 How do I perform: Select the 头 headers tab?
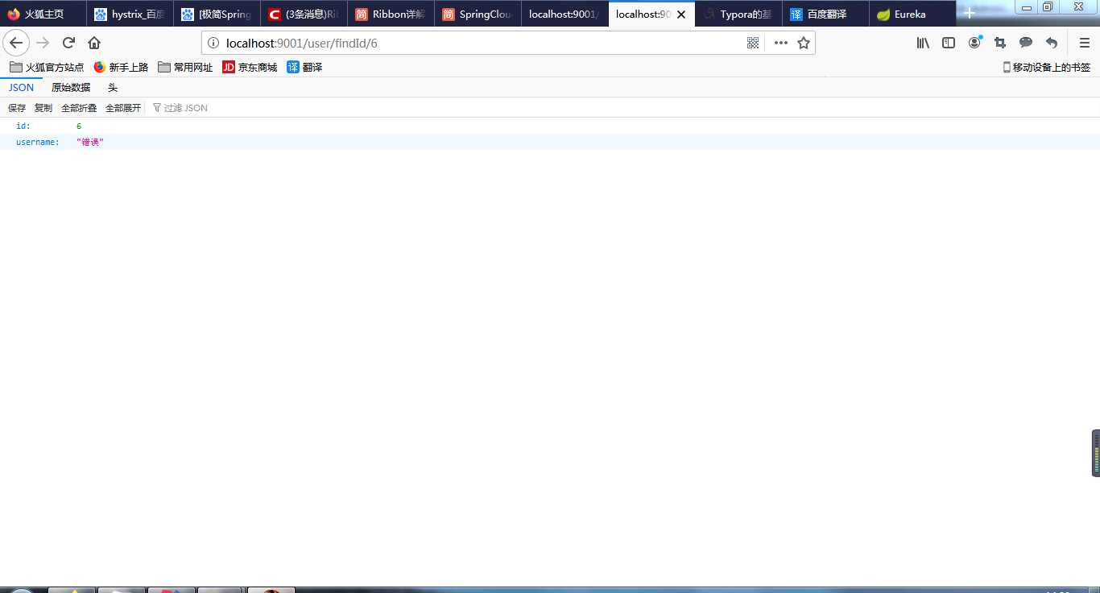tap(113, 87)
